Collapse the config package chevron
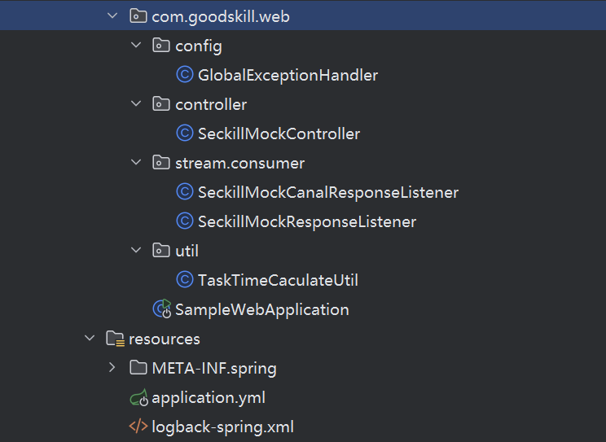The height and width of the screenshot is (442, 606). [135, 46]
